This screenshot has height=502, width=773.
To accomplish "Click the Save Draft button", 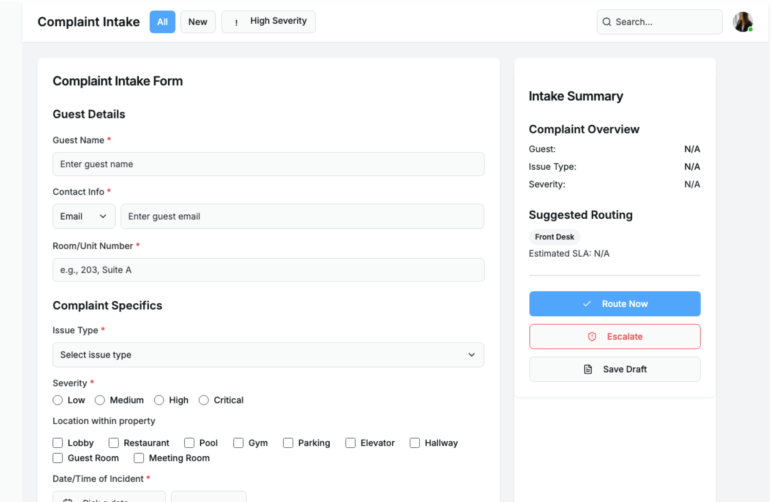I will tap(614, 369).
